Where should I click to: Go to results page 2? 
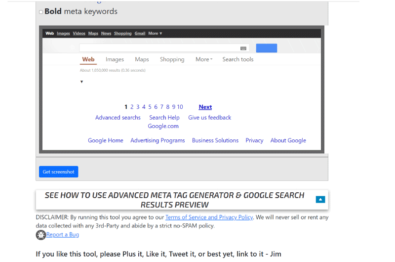click(132, 107)
